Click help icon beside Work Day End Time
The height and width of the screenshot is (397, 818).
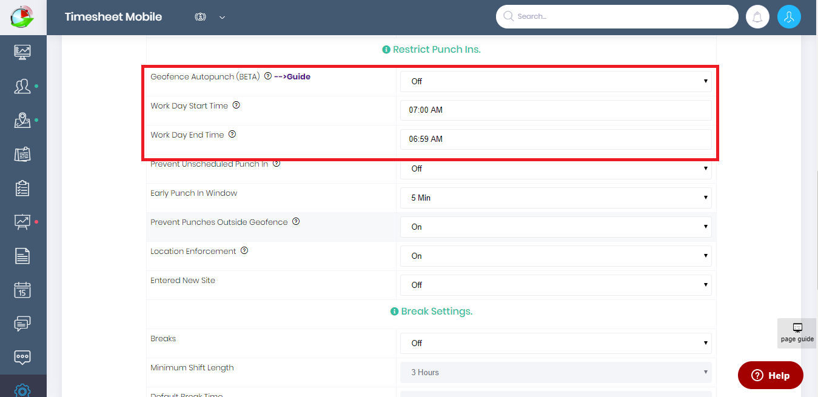point(232,135)
